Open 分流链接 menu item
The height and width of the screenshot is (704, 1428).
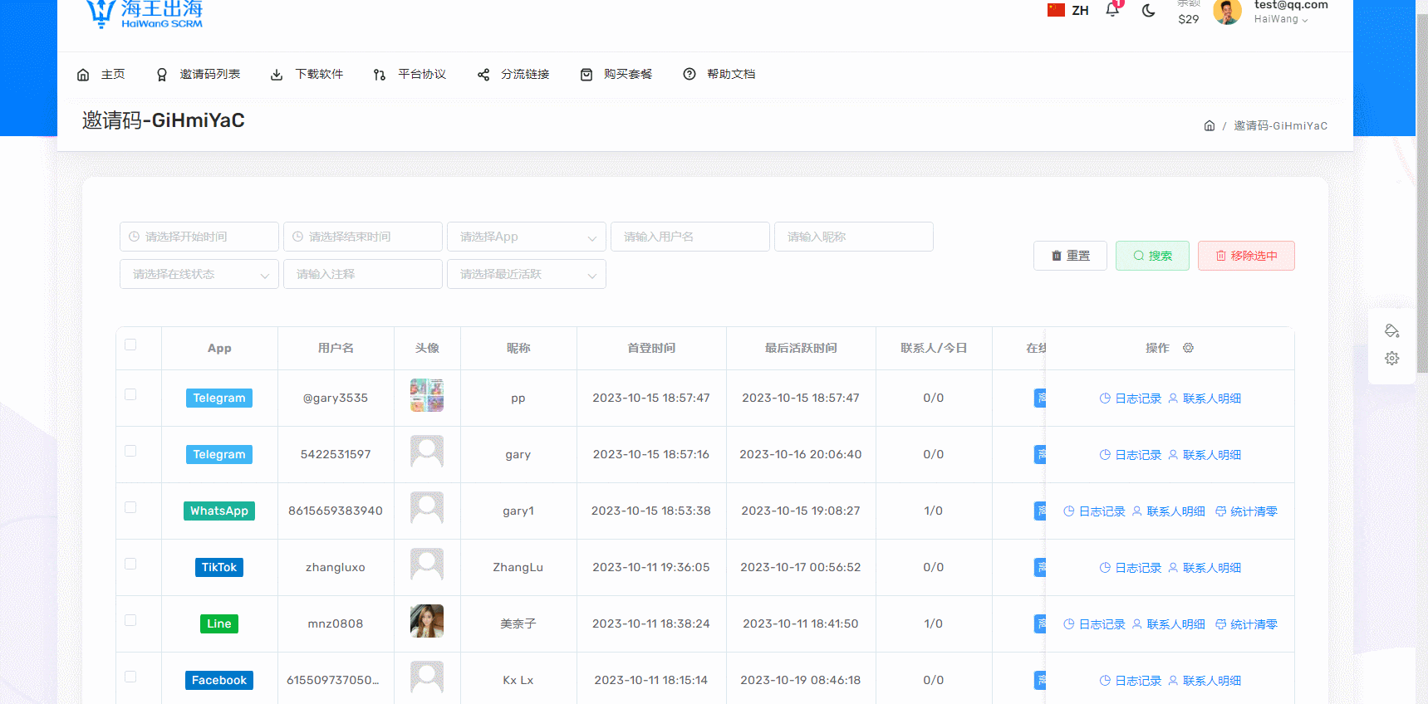click(513, 75)
